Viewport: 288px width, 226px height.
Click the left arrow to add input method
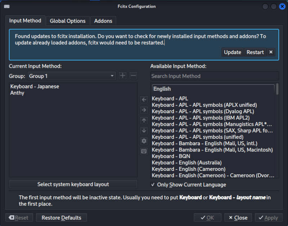(x=144, y=100)
